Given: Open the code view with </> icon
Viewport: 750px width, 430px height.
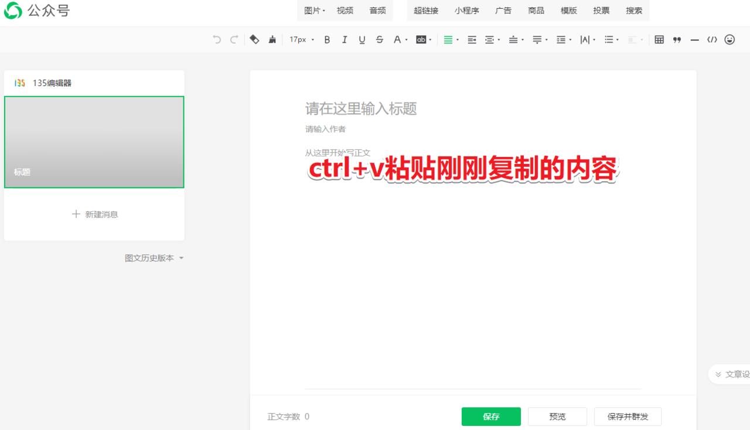Looking at the screenshot, I should click(x=712, y=39).
